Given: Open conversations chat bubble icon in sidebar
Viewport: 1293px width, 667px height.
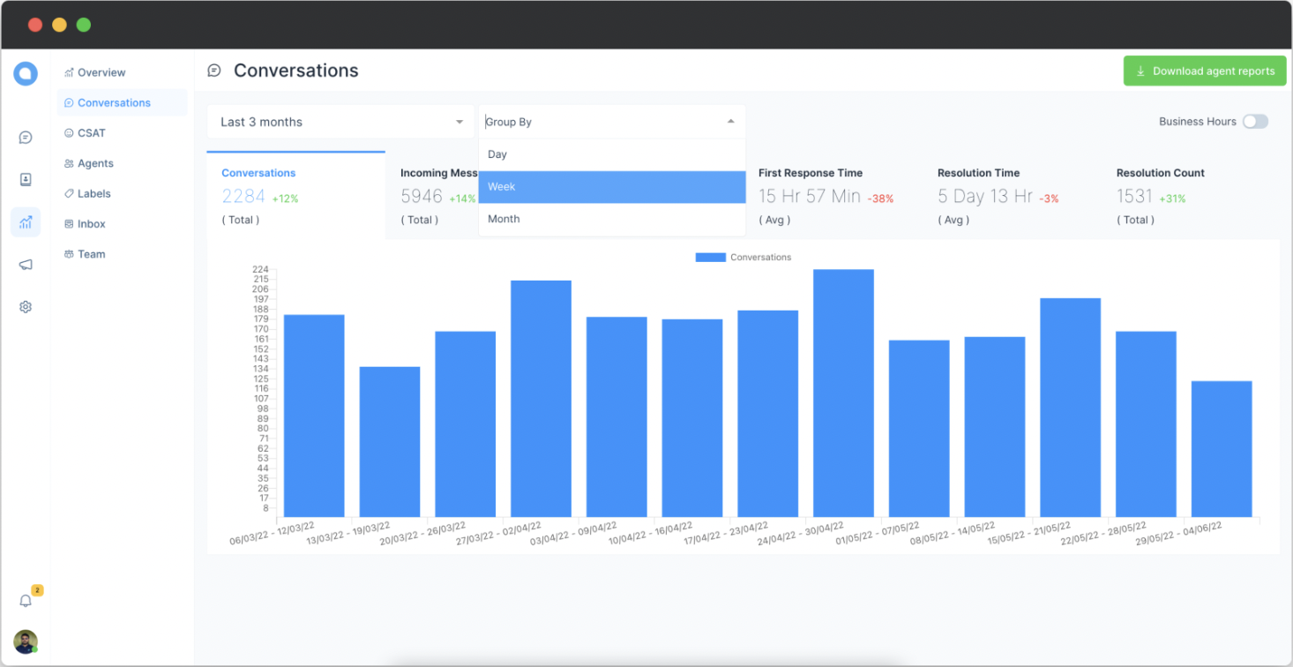Looking at the screenshot, I should point(26,138).
